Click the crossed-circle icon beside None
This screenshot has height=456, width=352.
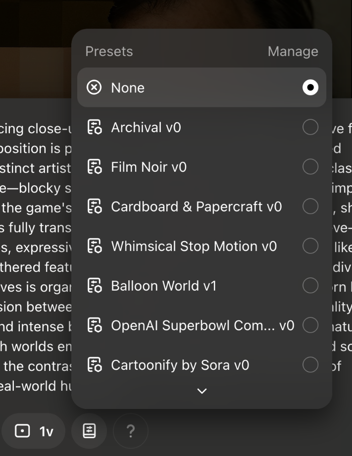point(95,88)
